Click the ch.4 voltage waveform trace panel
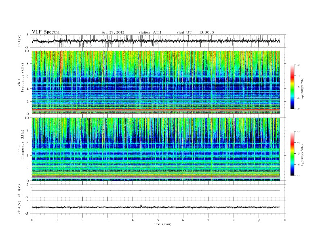 point(159,207)
